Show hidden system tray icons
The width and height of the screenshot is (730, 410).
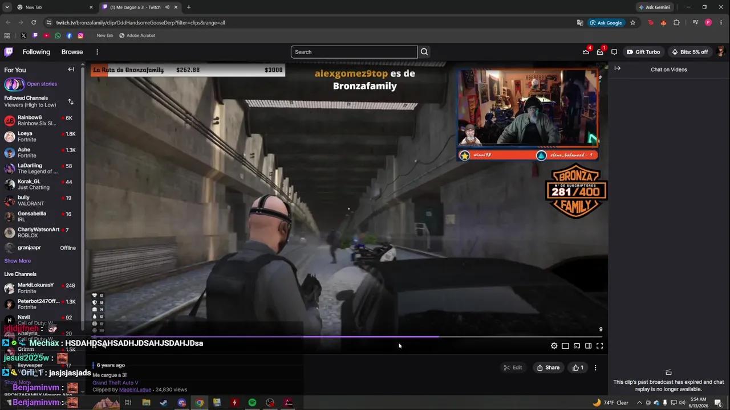(x=639, y=403)
